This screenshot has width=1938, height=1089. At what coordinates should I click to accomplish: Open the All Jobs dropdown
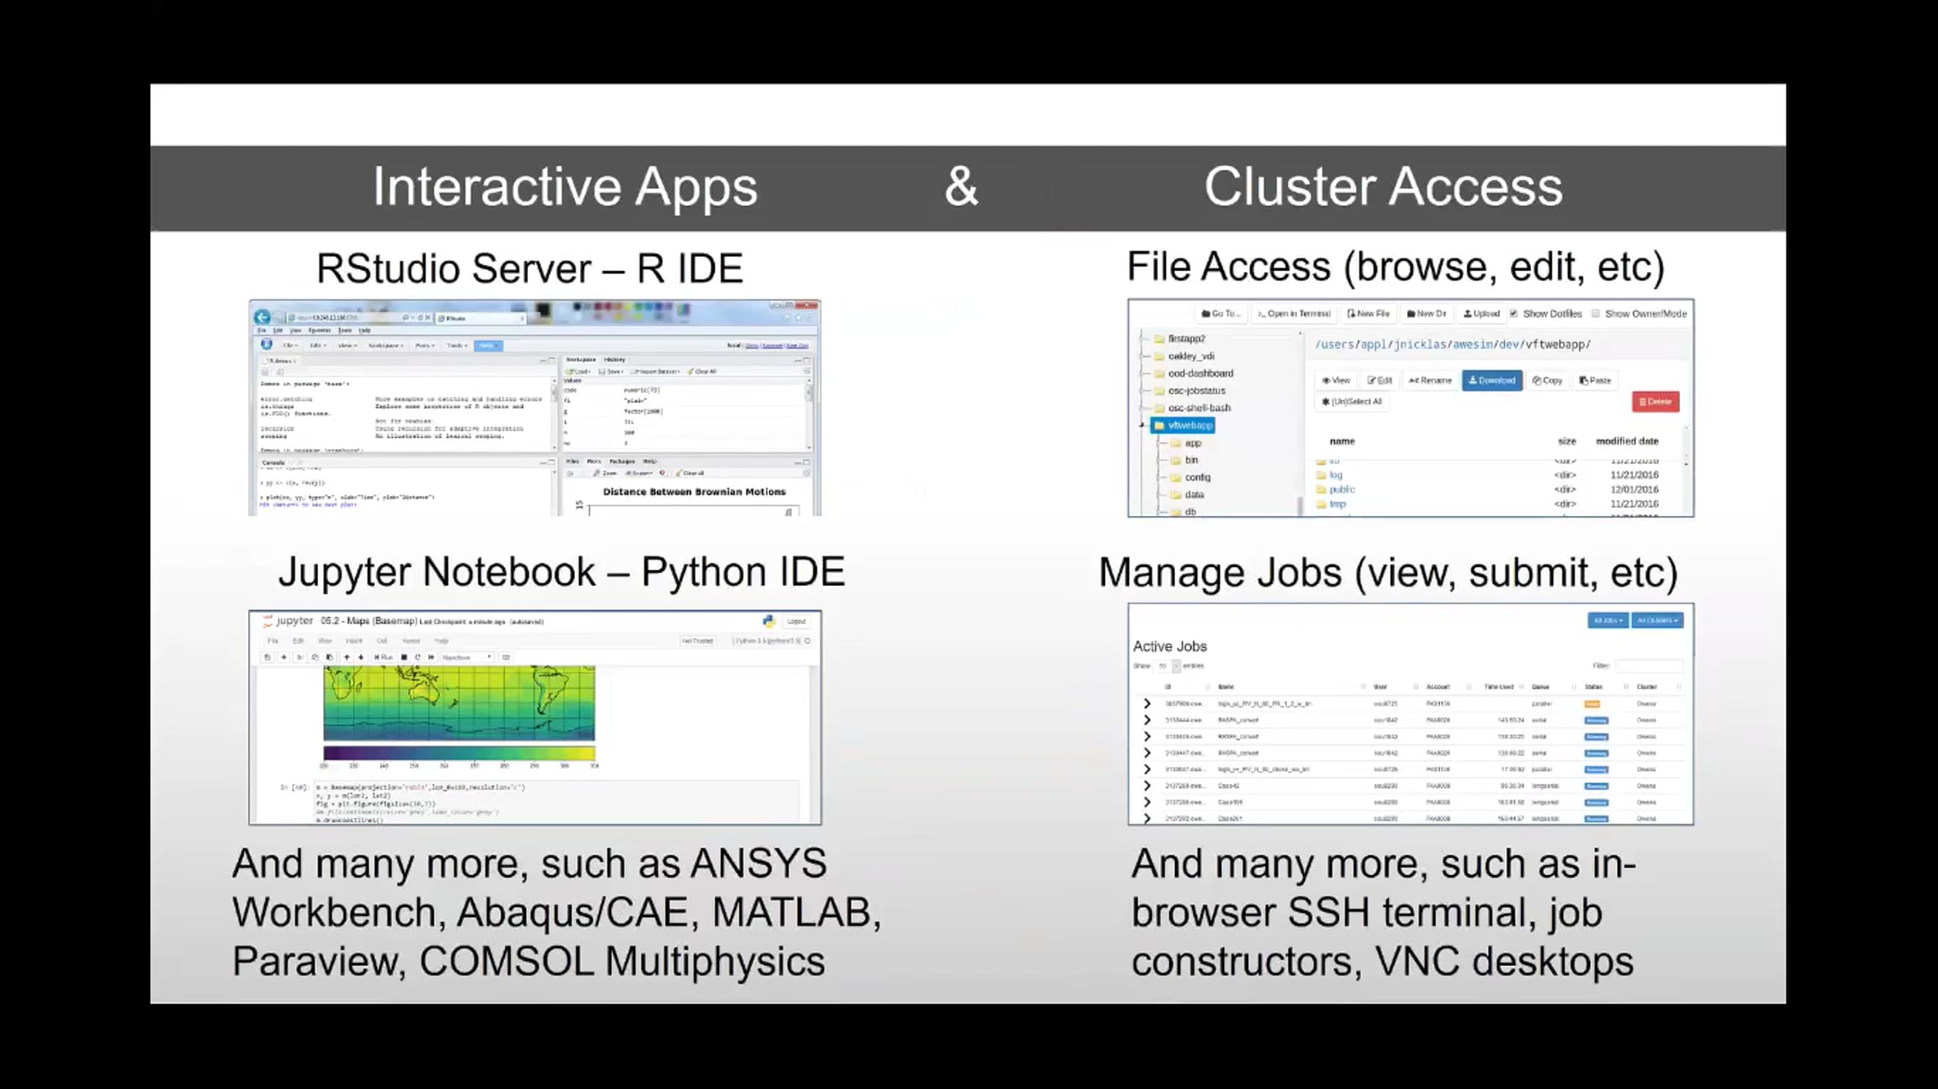[x=1608, y=621]
